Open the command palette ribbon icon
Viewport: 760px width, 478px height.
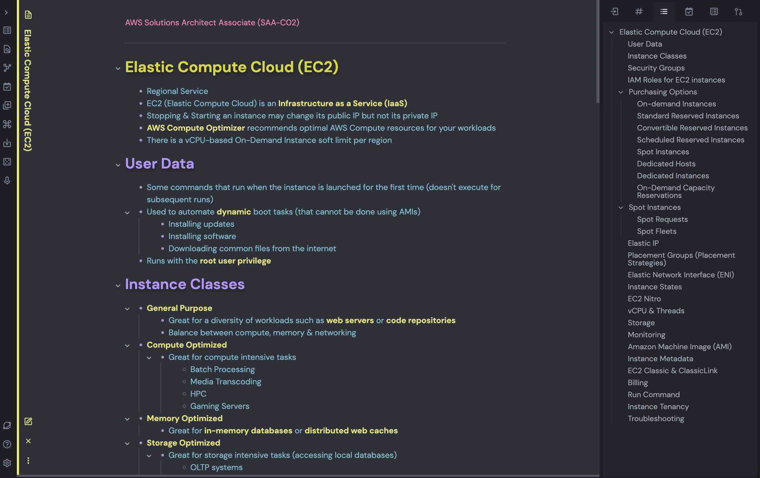(x=7, y=124)
